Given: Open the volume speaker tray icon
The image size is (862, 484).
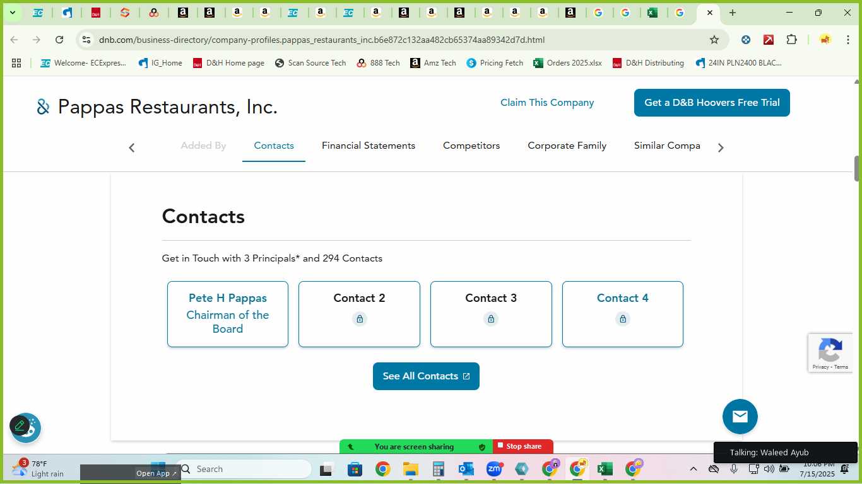Looking at the screenshot, I should point(769,469).
